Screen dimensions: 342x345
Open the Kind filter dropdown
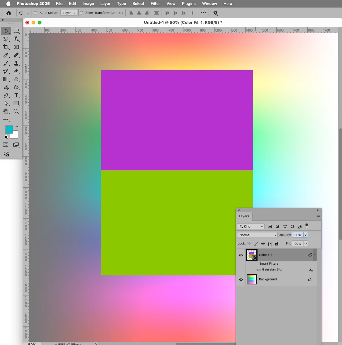(251, 226)
